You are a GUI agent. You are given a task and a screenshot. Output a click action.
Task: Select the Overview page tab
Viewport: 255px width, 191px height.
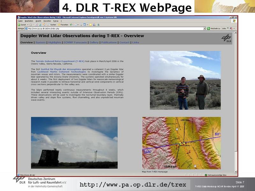[x=26, y=42]
